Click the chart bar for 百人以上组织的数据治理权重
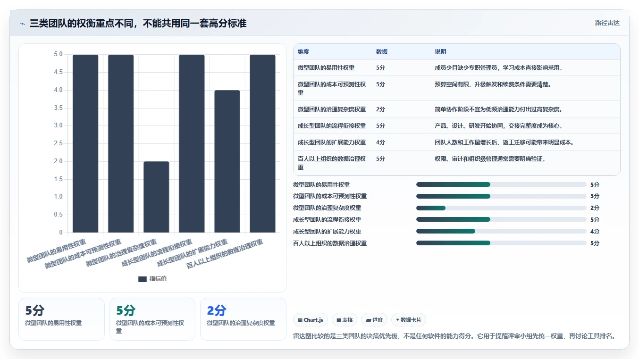 262,143
